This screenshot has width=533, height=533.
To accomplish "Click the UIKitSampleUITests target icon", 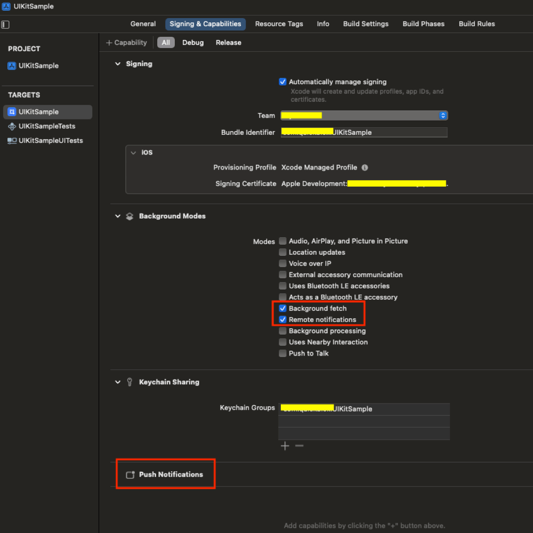I will [x=12, y=141].
